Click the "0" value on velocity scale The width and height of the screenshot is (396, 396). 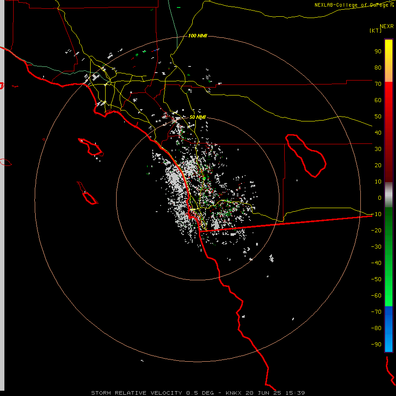[380, 198]
